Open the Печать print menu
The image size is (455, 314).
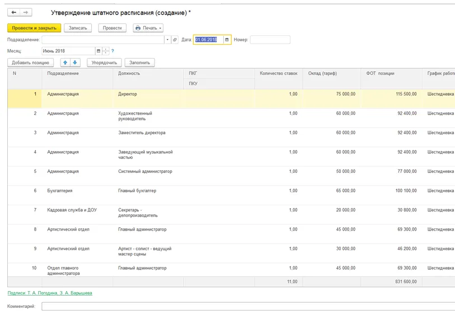(148, 28)
